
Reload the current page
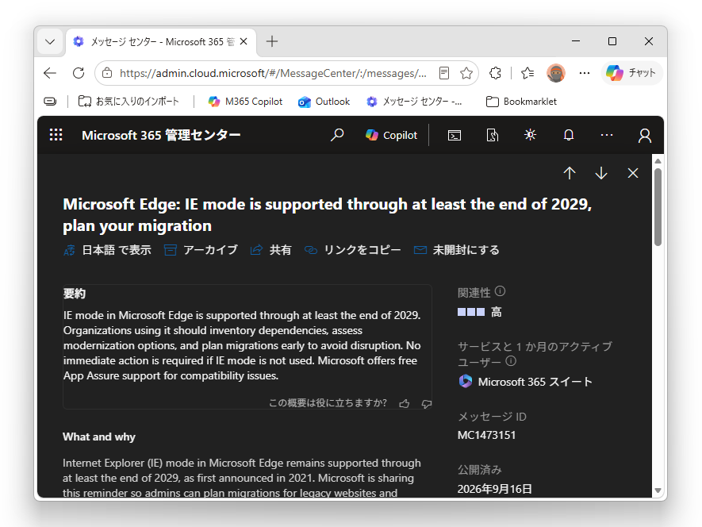(x=79, y=73)
